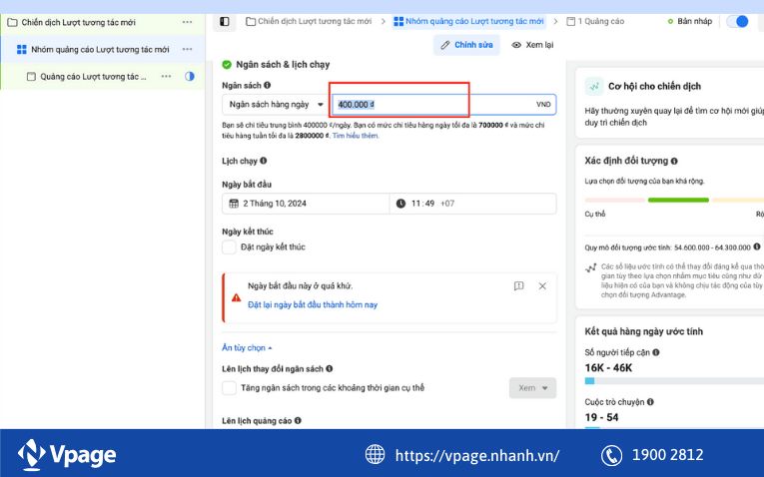Screen dimensions: 764x477
Task: Click Ngày bắt đầu này ở quá khứ text
Action: pos(301,286)
